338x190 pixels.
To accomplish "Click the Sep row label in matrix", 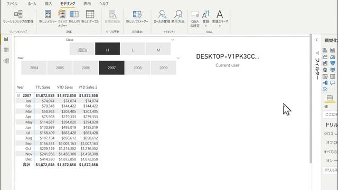I will (x=29, y=144).
